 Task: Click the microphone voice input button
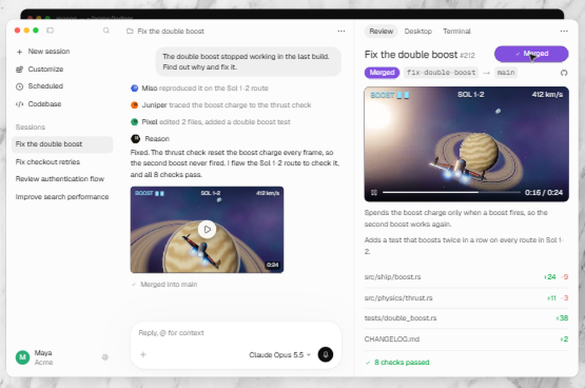point(325,355)
